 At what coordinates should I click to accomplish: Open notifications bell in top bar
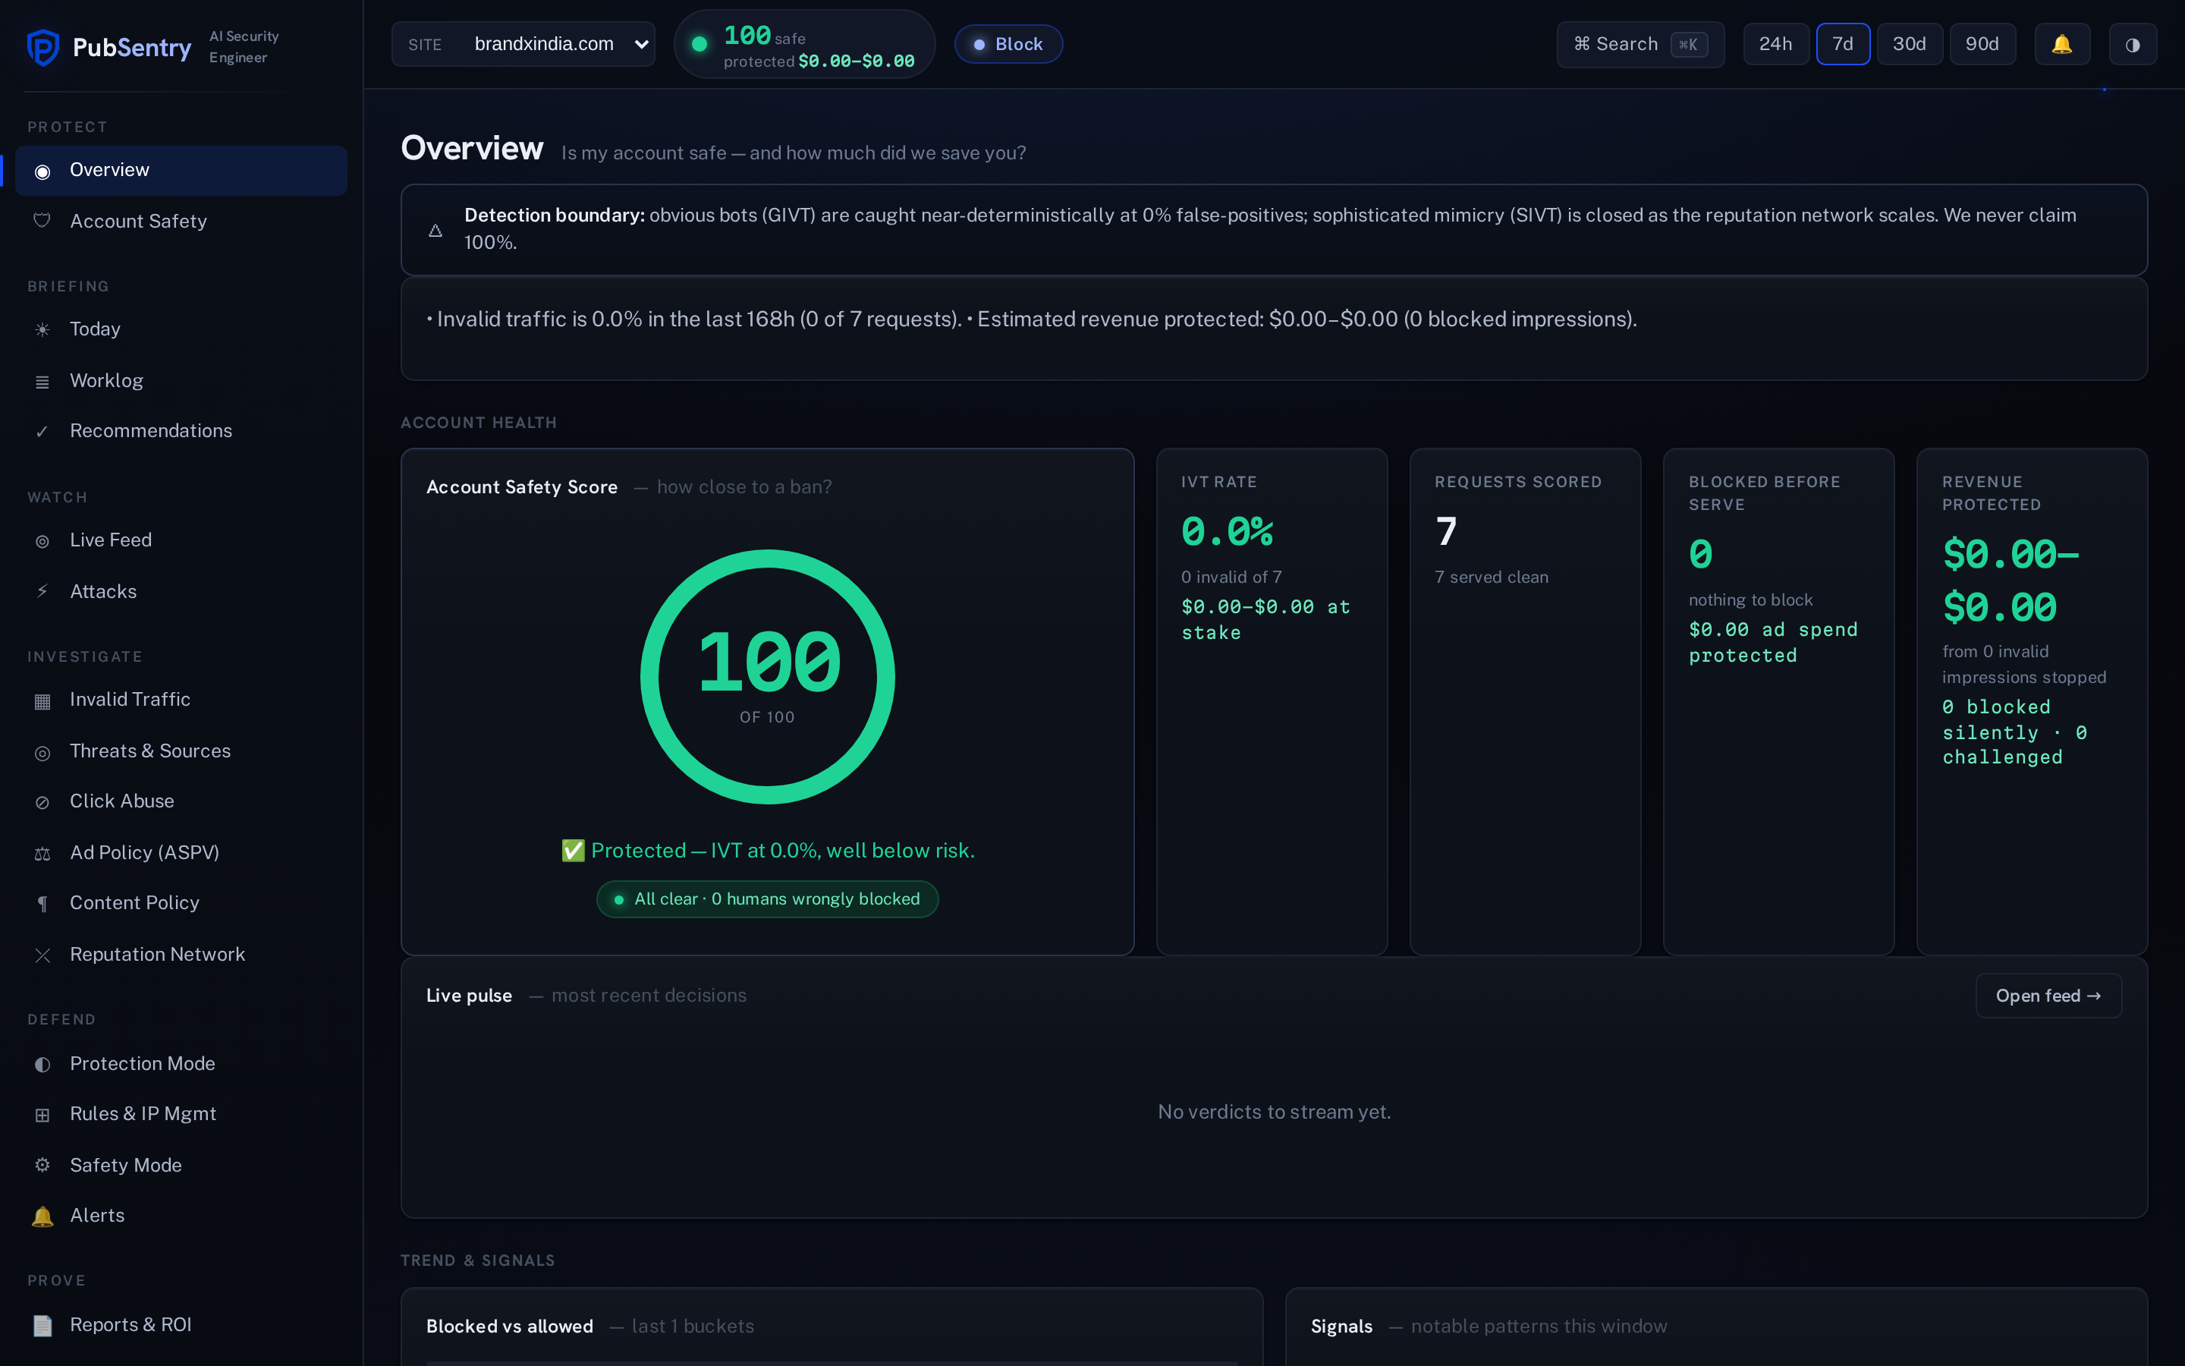[2062, 44]
